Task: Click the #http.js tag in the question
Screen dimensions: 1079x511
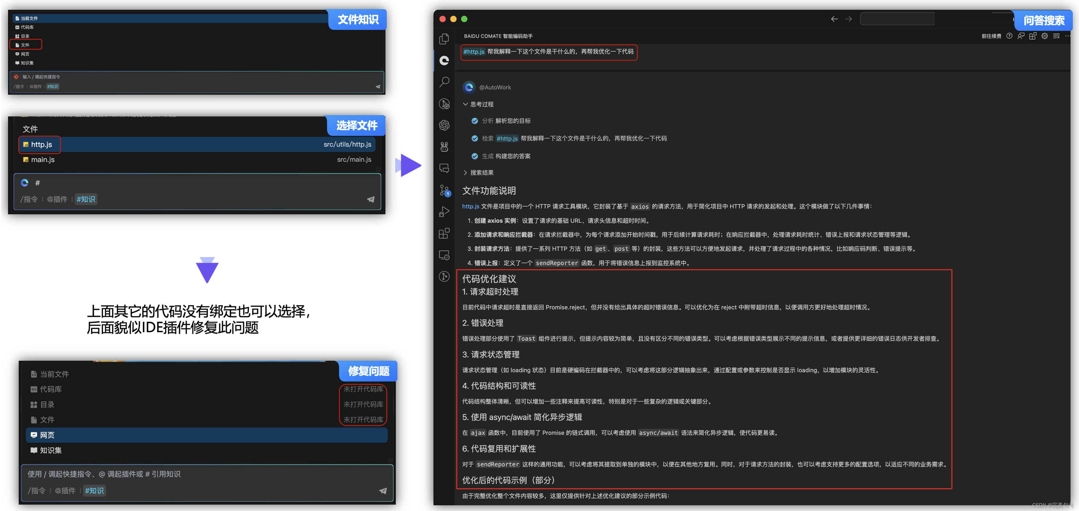Action: 474,52
